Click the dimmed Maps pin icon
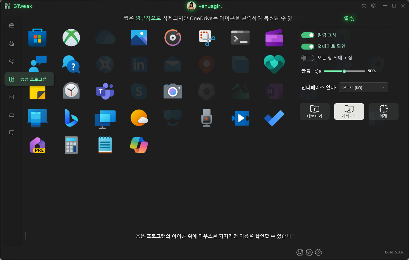Image resolution: width=409 pixels, height=260 pixels. click(207, 64)
